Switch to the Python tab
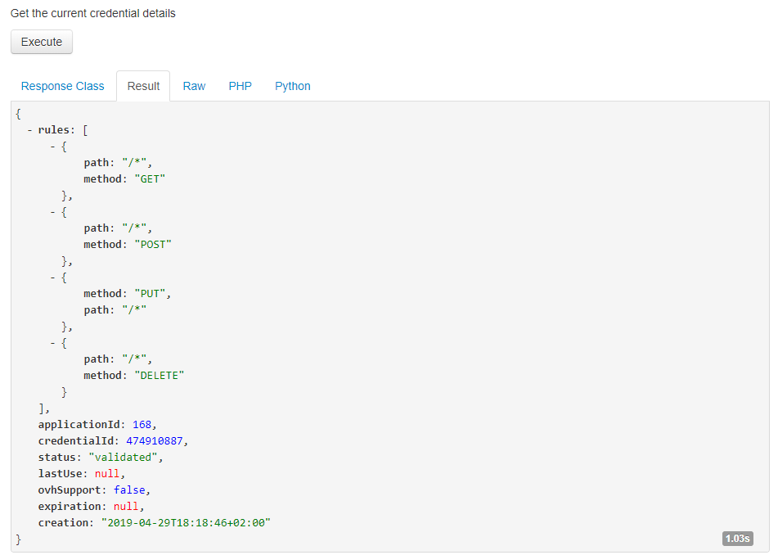778x555 pixels. point(293,86)
